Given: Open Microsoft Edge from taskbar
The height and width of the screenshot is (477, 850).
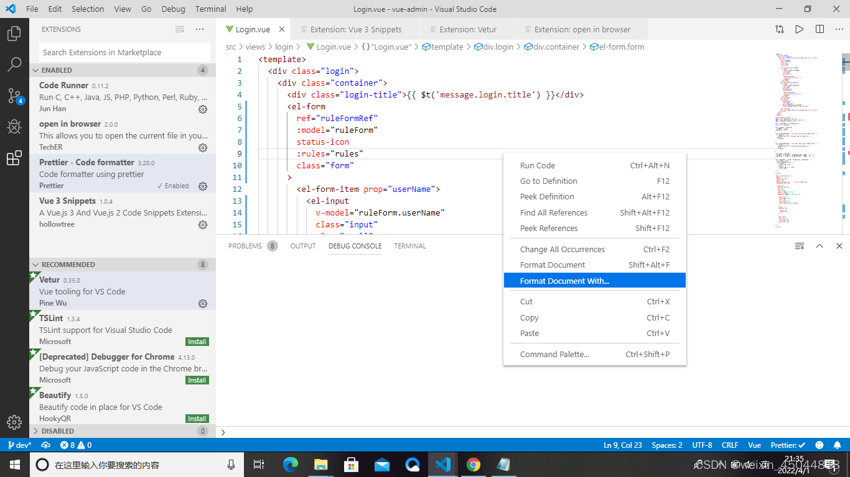Looking at the screenshot, I should click(x=291, y=465).
